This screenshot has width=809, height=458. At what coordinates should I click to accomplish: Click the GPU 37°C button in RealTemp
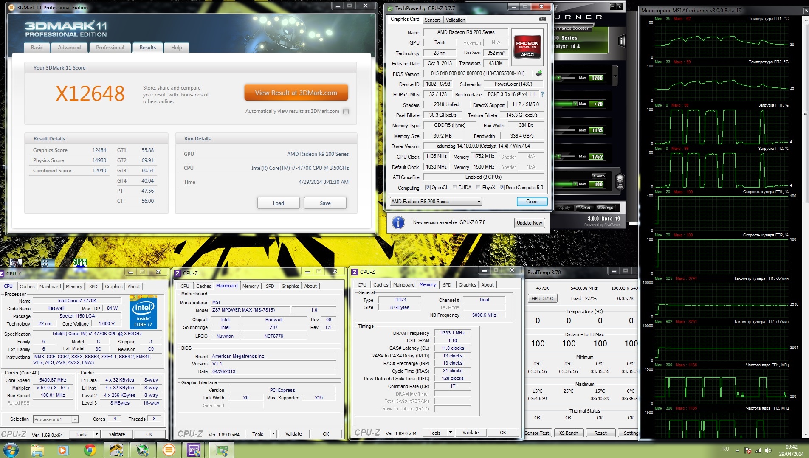coord(542,298)
